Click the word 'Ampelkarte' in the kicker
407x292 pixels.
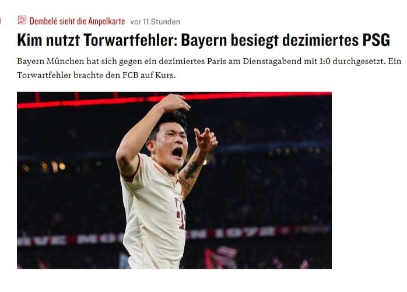coord(107,22)
